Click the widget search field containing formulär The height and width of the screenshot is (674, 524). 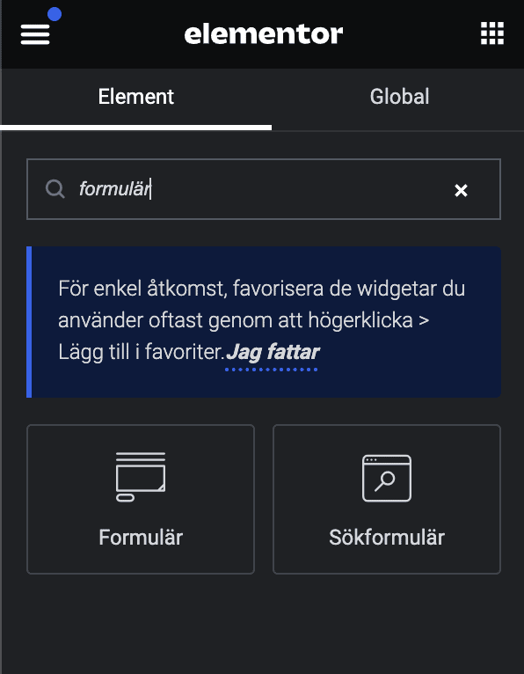coord(263,189)
